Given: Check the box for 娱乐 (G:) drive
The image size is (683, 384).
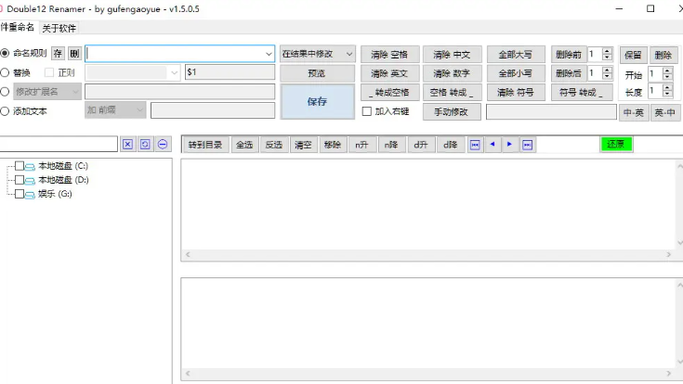Looking at the screenshot, I should click(20, 194).
